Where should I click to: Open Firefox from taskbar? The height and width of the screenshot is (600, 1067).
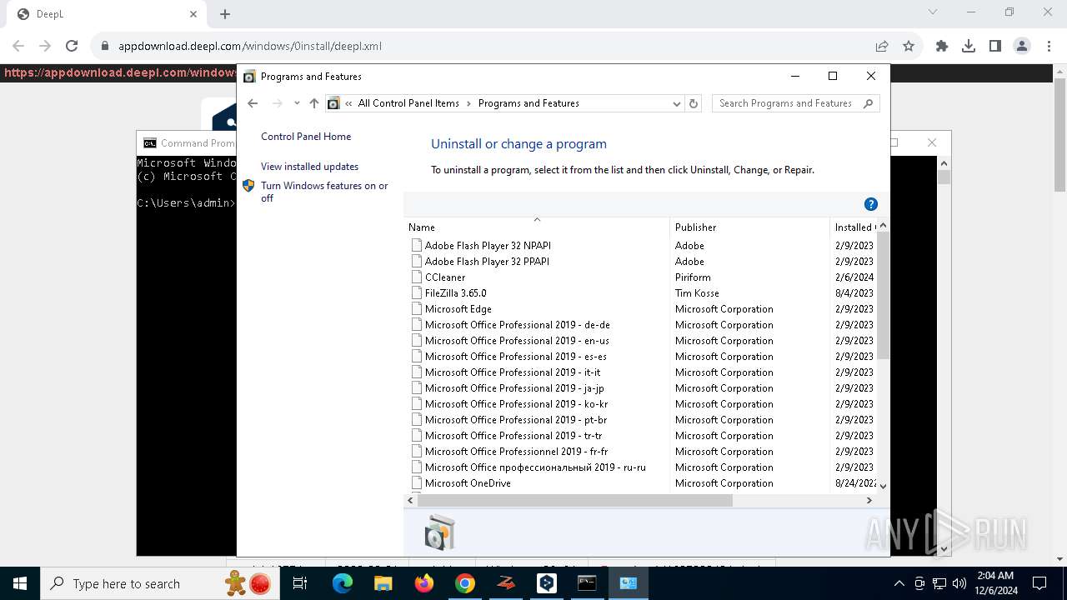click(424, 583)
